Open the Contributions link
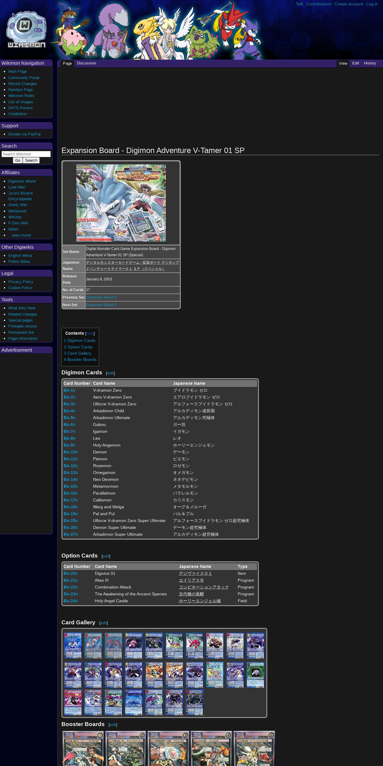The width and height of the screenshot is (383, 766). [319, 4]
